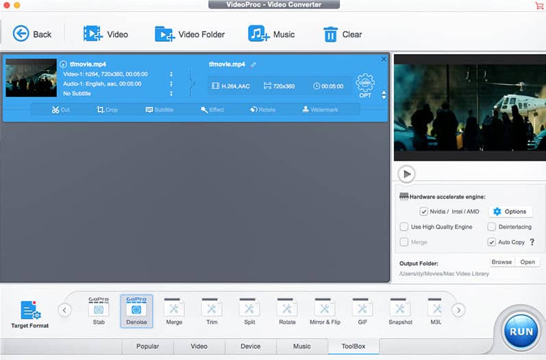Select the Snapshot toolbox item
546x360 pixels.
click(x=401, y=311)
